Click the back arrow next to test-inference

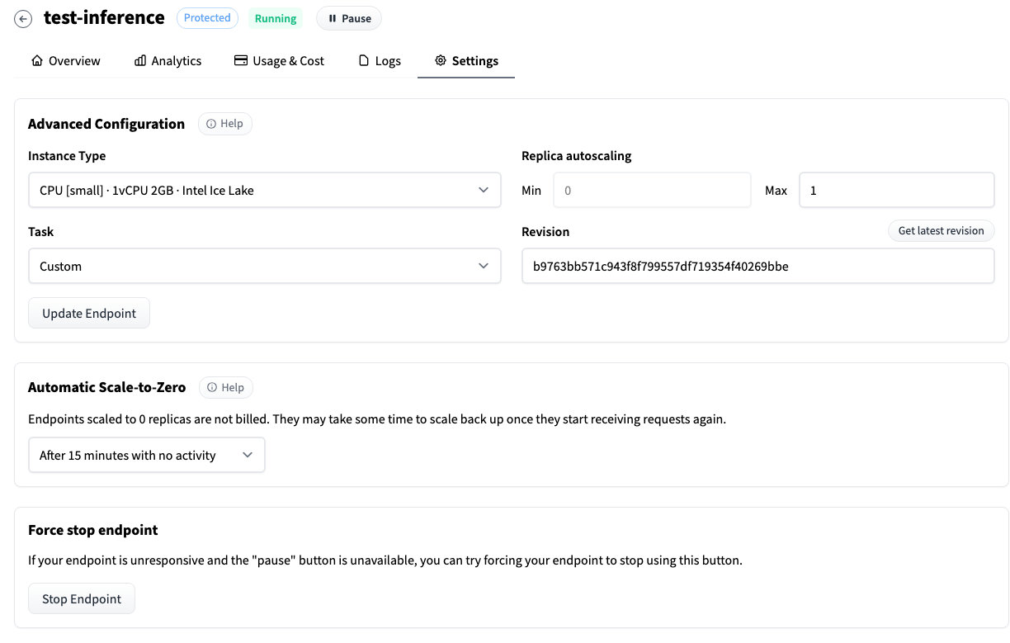click(23, 18)
